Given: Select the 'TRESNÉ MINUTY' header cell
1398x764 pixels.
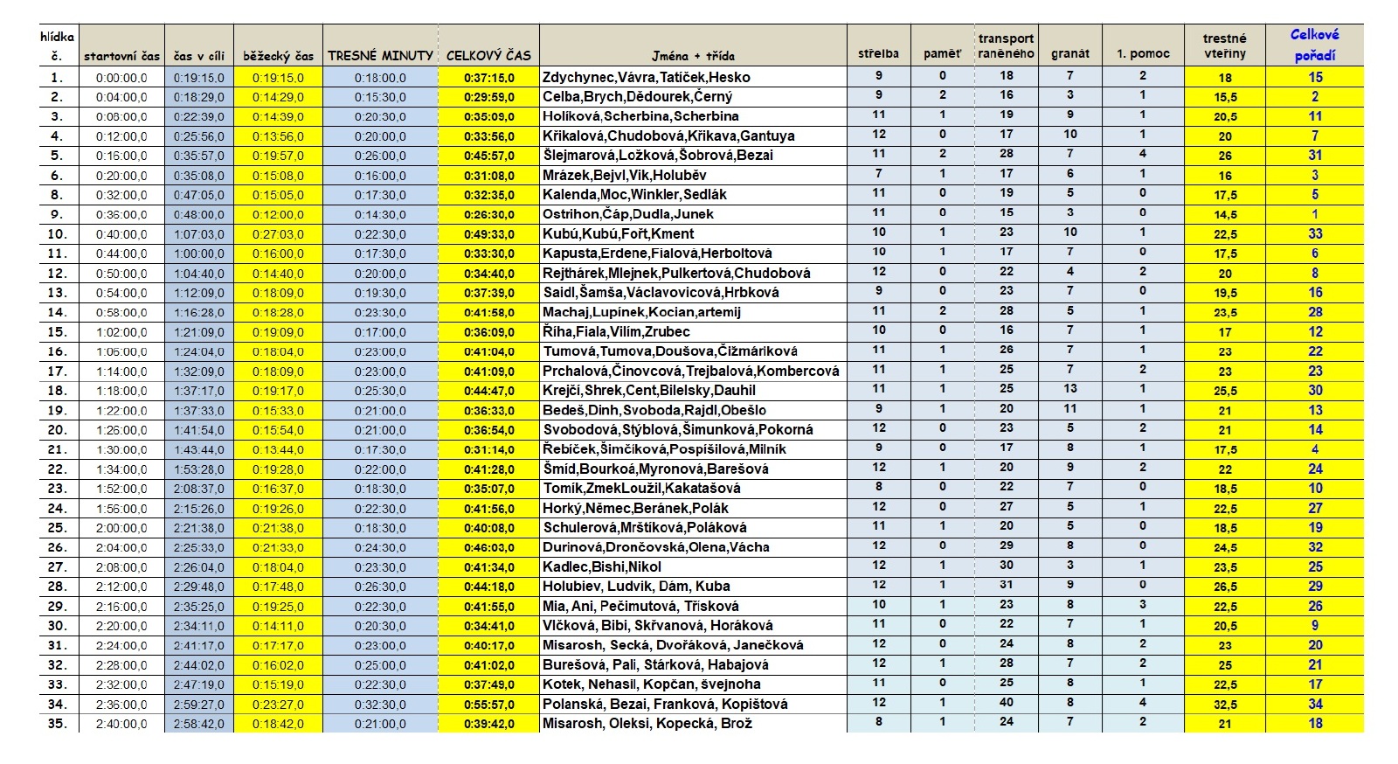Looking at the screenshot, I should (380, 55).
